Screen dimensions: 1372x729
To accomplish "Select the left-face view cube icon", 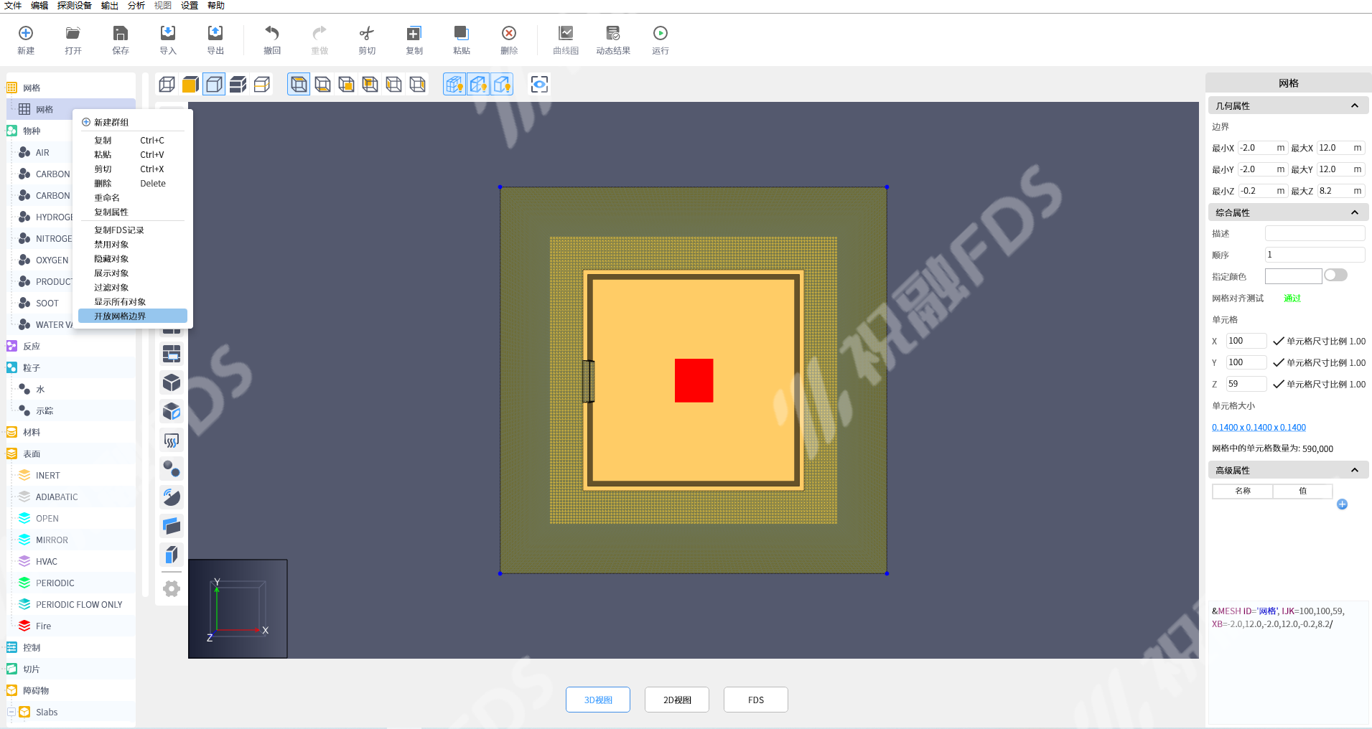I will pyautogui.click(x=393, y=85).
